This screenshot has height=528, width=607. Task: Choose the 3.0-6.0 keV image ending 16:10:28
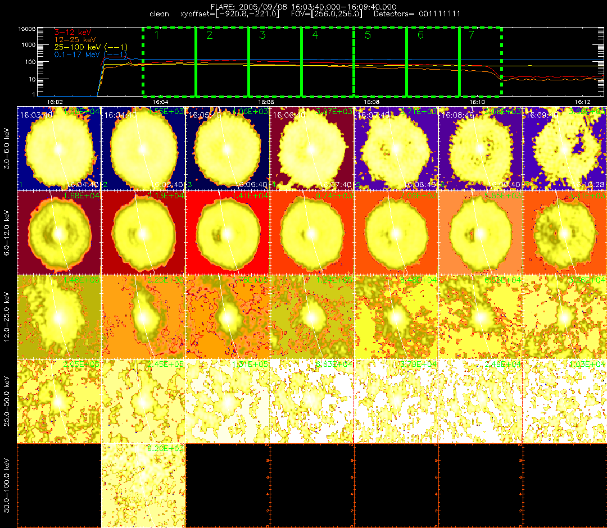pyautogui.click(x=565, y=148)
